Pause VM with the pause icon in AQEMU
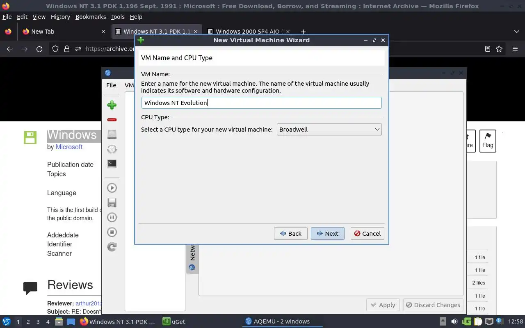Screen dimensions: 525x328 point(112,217)
